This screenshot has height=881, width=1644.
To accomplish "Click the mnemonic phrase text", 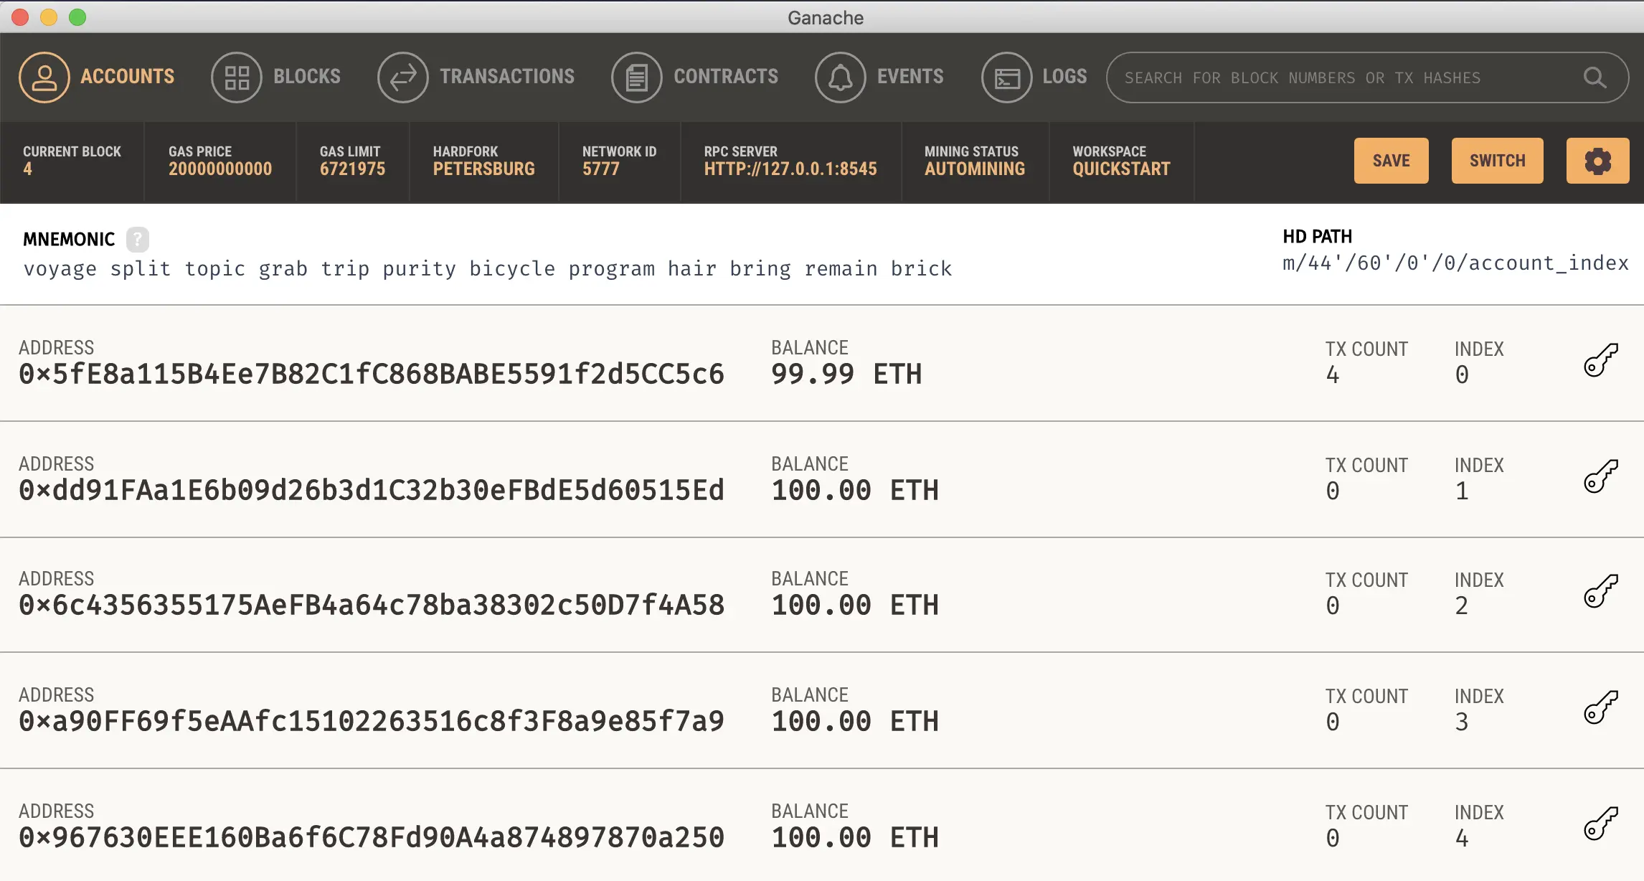I will (488, 268).
